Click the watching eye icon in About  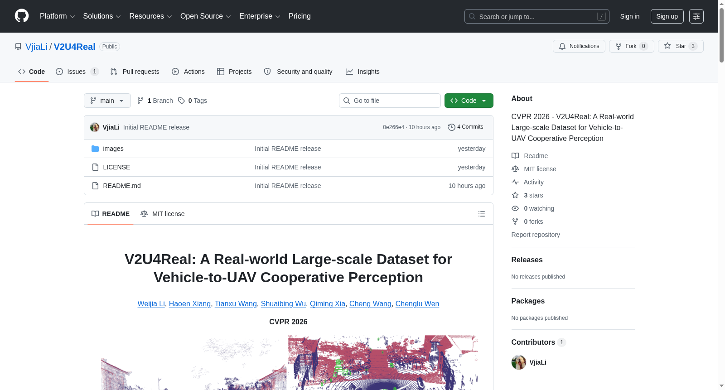point(515,208)
